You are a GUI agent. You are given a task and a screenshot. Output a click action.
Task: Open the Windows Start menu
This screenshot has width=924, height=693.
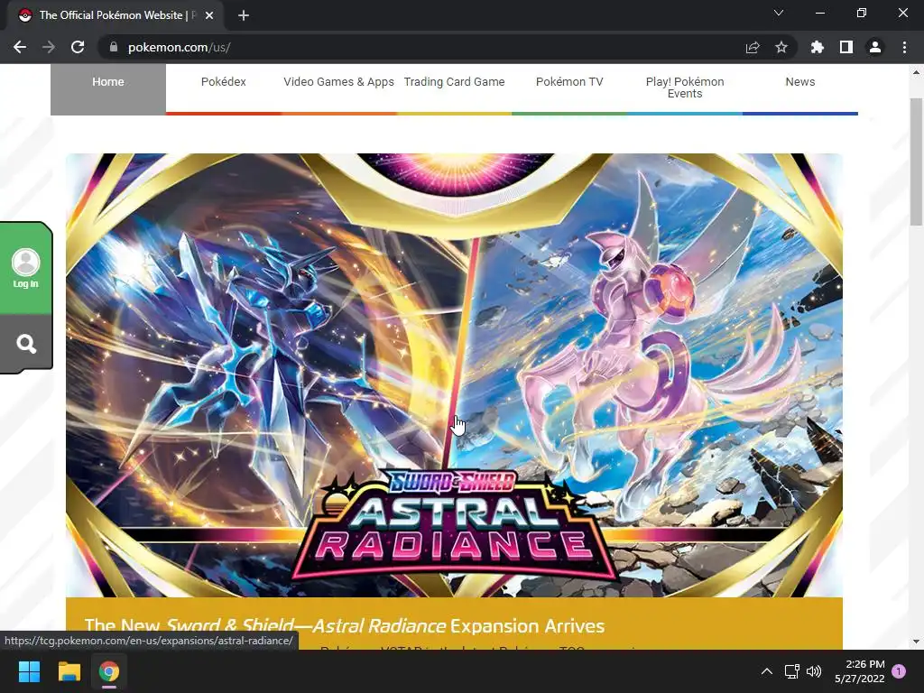pyautogui.click(x=29, y=671)
